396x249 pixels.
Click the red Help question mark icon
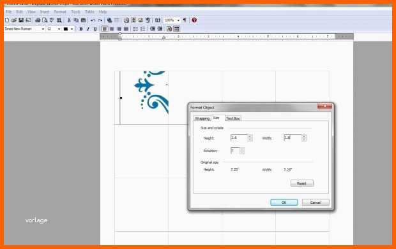point(194,20)
